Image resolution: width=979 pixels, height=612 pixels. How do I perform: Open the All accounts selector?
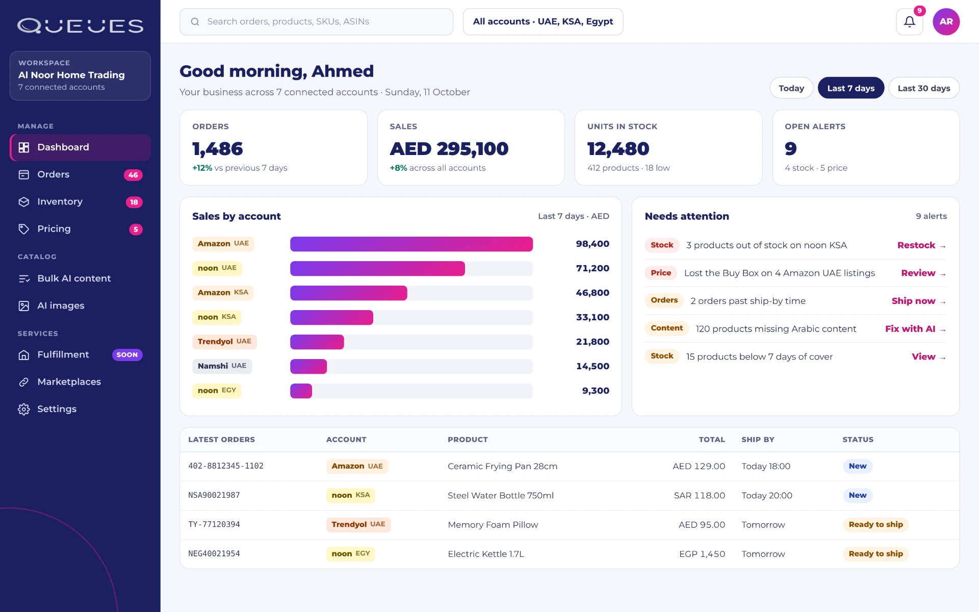coord(543,21)
